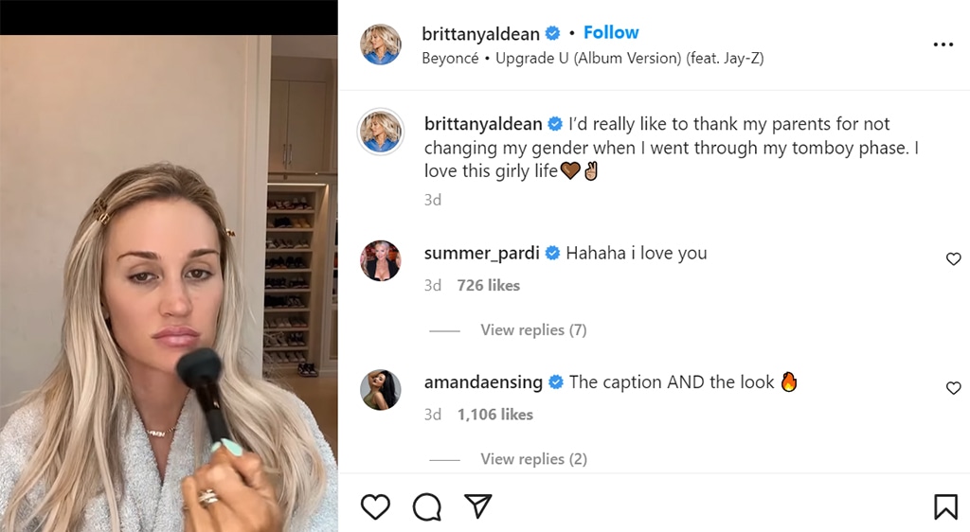Click the video of the woman applying makeup

[x=169, y=284]
